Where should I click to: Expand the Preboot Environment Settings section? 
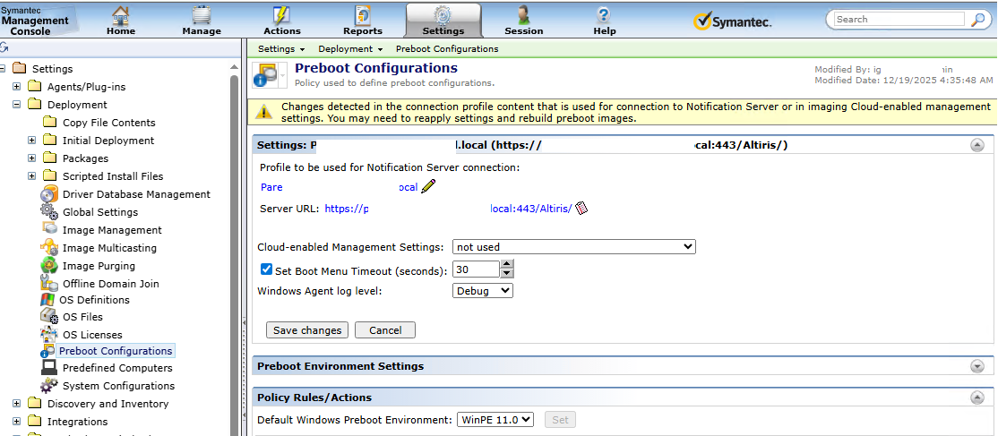point(977,366)
